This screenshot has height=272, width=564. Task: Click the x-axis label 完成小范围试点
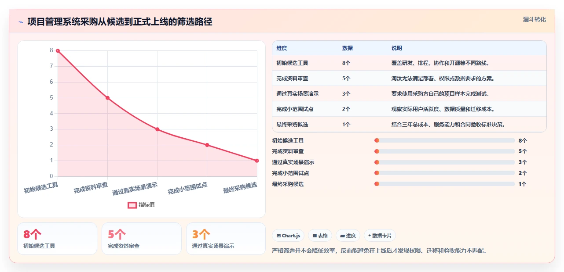(x=187, y=189)
